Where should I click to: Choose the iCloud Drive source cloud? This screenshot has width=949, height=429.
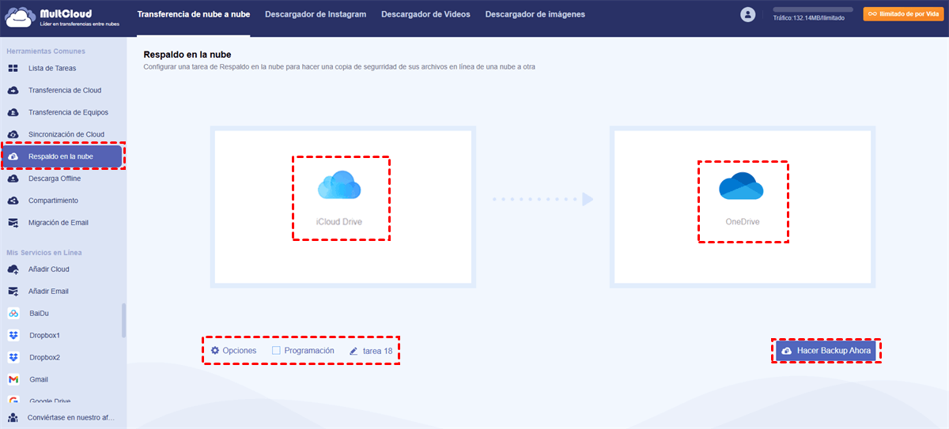[340, 198]
